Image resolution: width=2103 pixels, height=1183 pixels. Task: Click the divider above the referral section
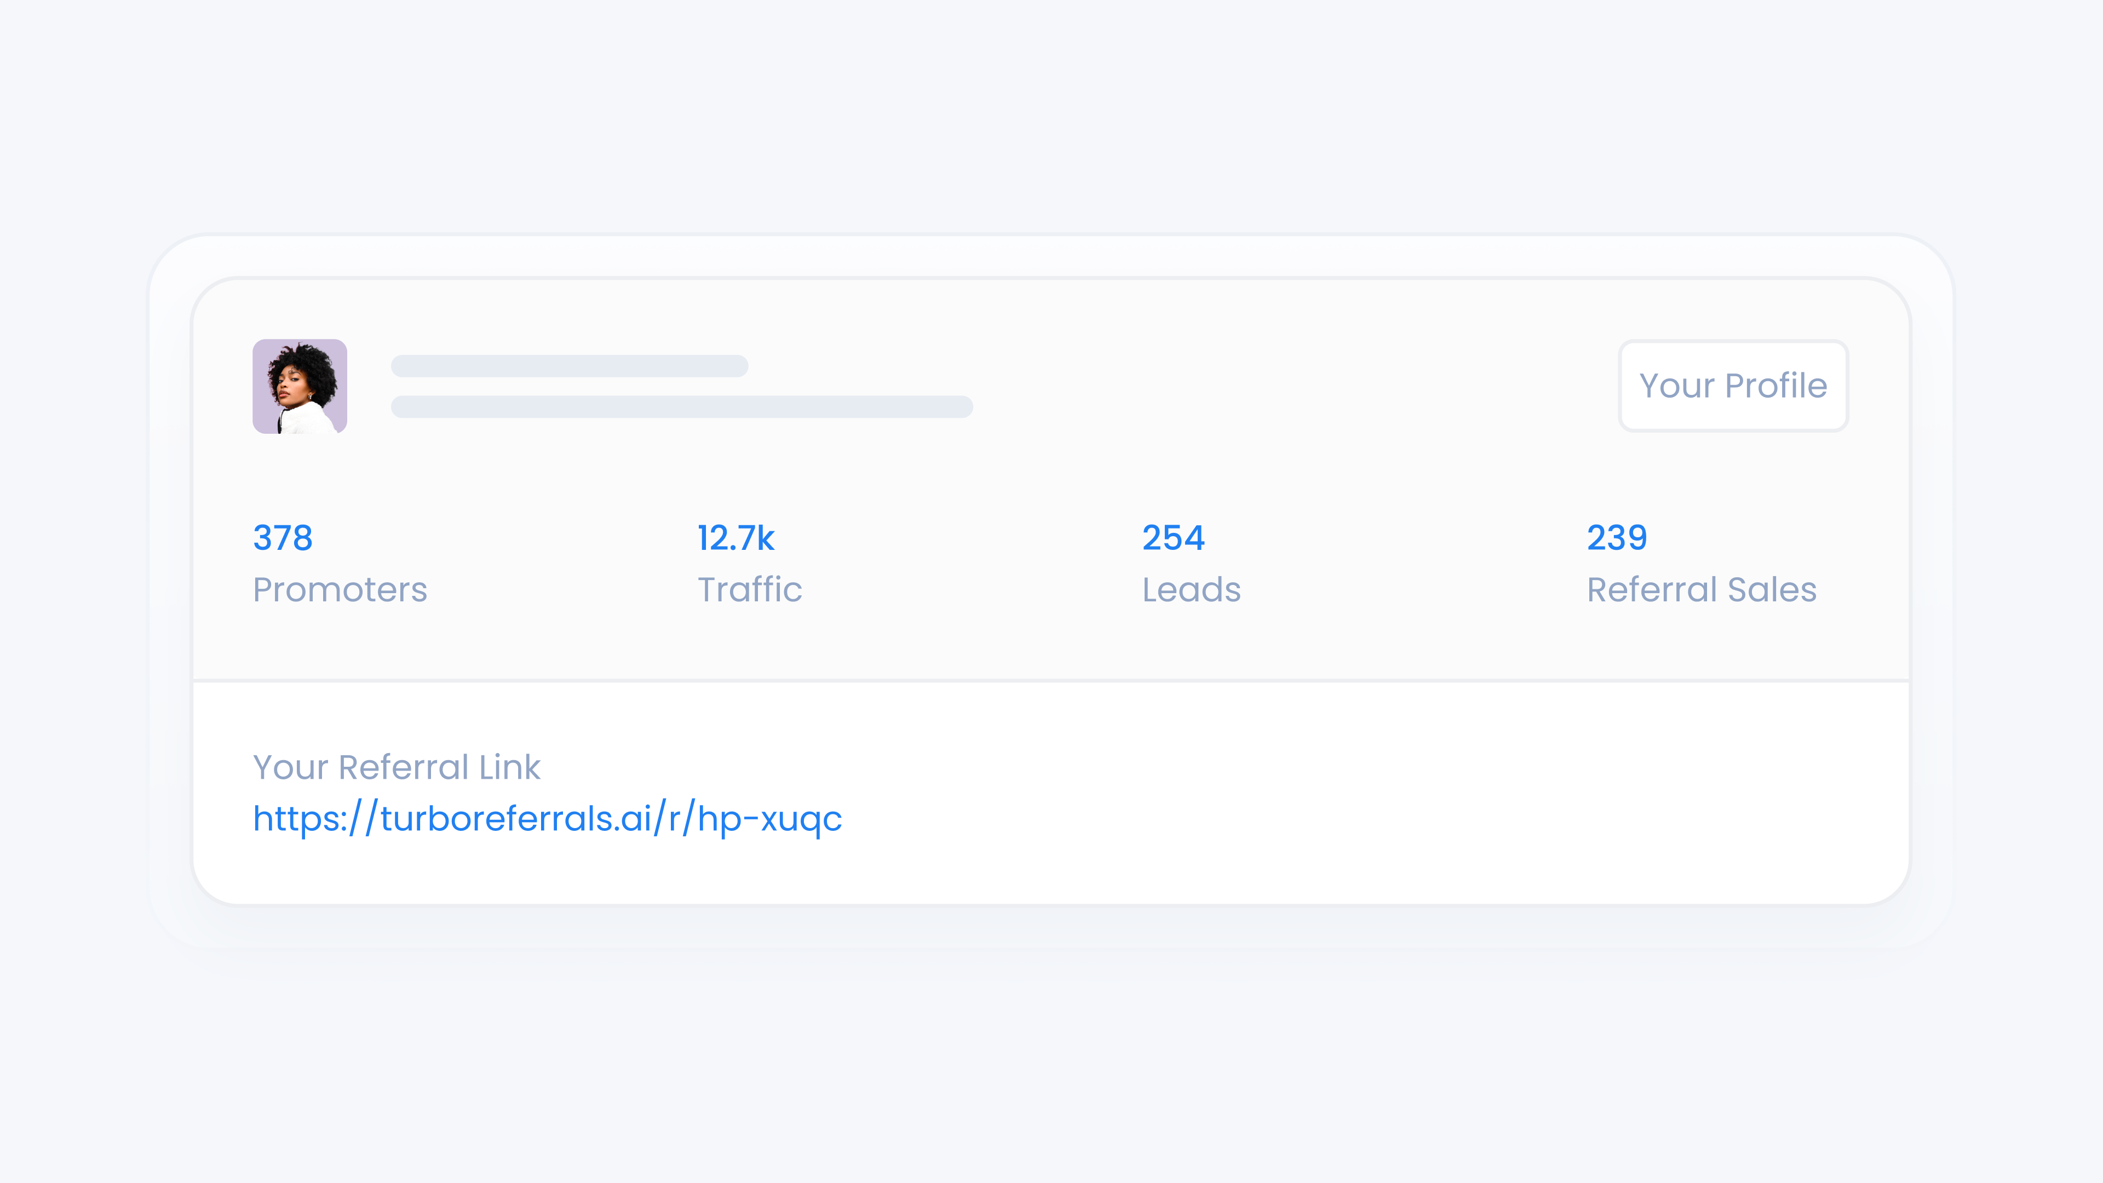(x=1051, y=680)
